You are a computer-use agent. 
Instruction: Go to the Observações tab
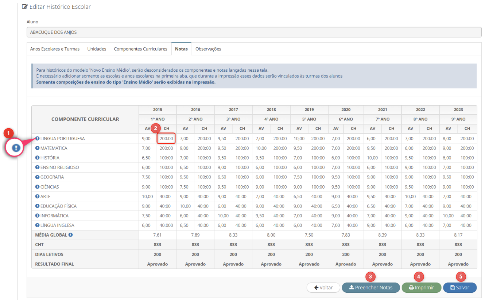pyautogui.click(x=208, y=49)
